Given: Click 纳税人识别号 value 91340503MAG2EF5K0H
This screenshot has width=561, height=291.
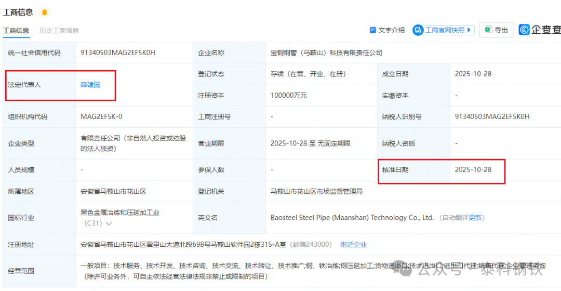Looking at the screenshot, I should [x=492, y=117].
